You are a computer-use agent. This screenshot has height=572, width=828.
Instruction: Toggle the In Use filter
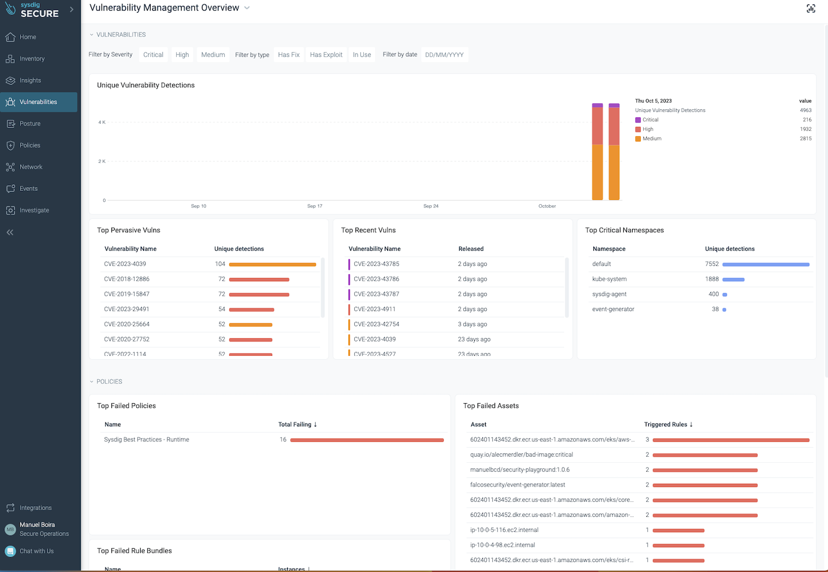point(362,55)
